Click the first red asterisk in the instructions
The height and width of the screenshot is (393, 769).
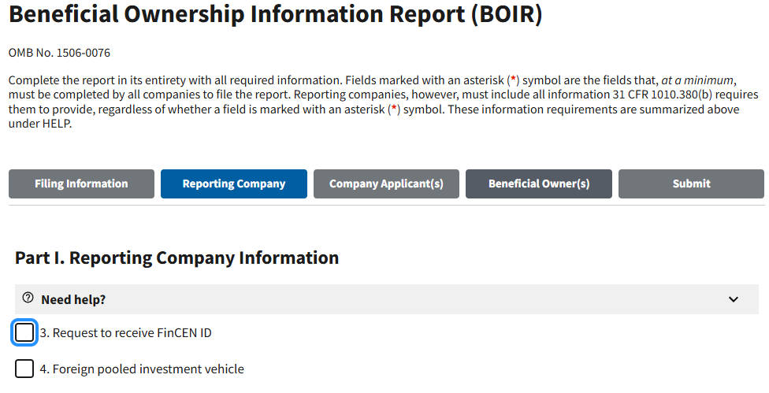pos(513,80)
